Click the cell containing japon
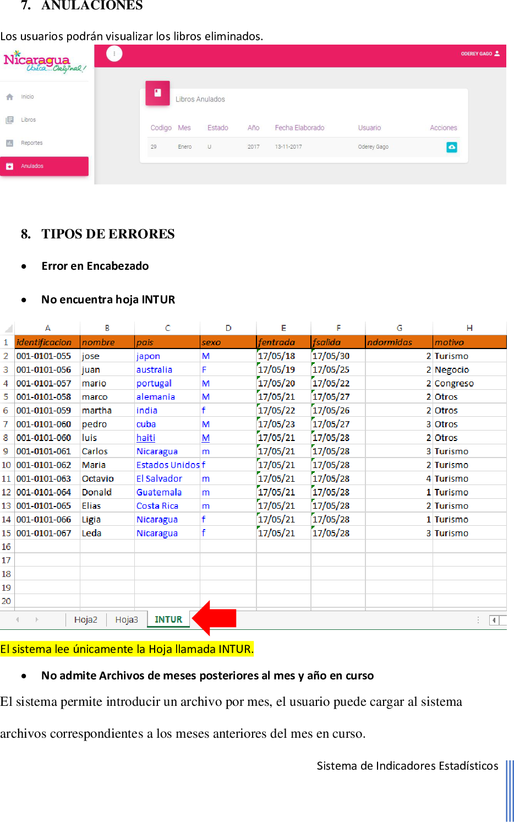The width and height of the screenshot is (514, 822). click(167, 356)
